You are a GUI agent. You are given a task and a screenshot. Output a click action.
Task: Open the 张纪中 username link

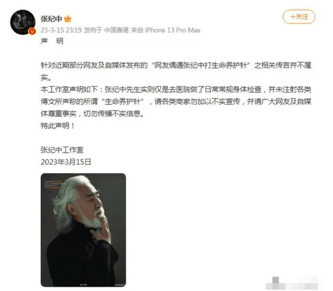[x=51, y=19]
